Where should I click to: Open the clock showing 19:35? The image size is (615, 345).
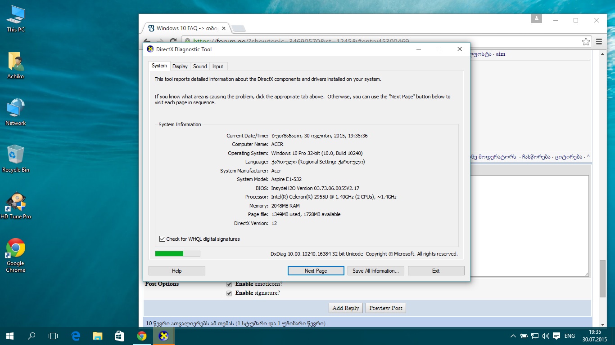[x=595, y=336]
